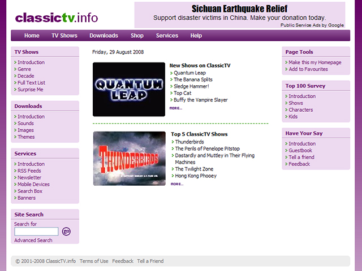The image size is (362, 271).
Task: Click the round 'go' search icon
Action: coord(66,231)
